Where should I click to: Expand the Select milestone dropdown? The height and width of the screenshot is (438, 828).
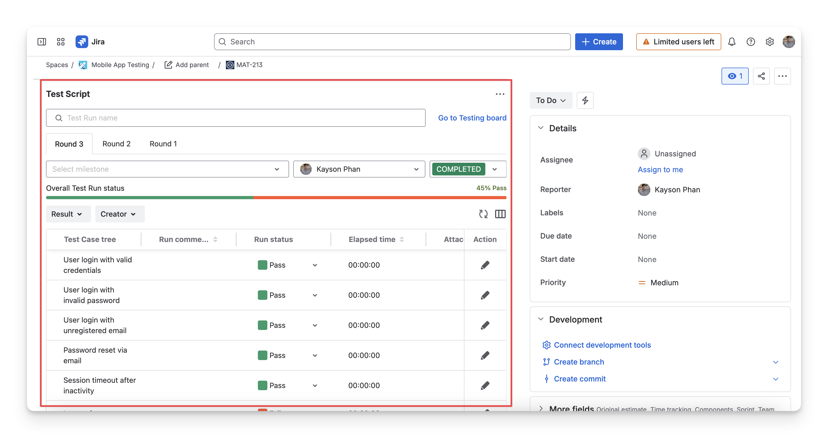(x=167, y=169)
